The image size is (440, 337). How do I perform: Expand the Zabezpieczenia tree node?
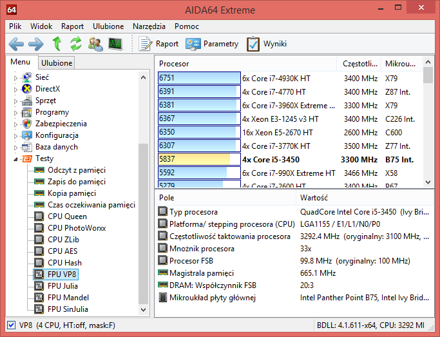15,124
